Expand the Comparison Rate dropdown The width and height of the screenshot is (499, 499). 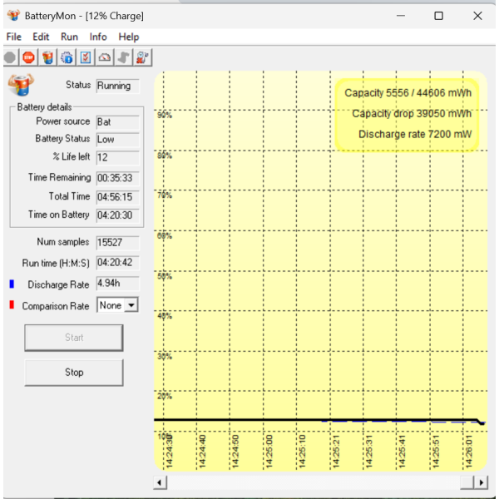(131, 305)
